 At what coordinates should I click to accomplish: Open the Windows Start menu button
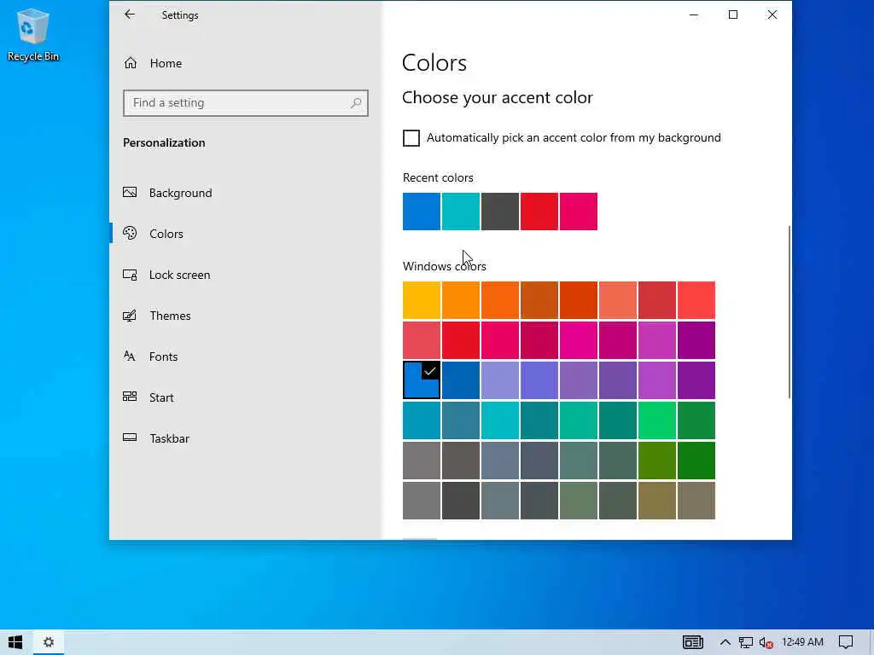(x=15, y=642)
